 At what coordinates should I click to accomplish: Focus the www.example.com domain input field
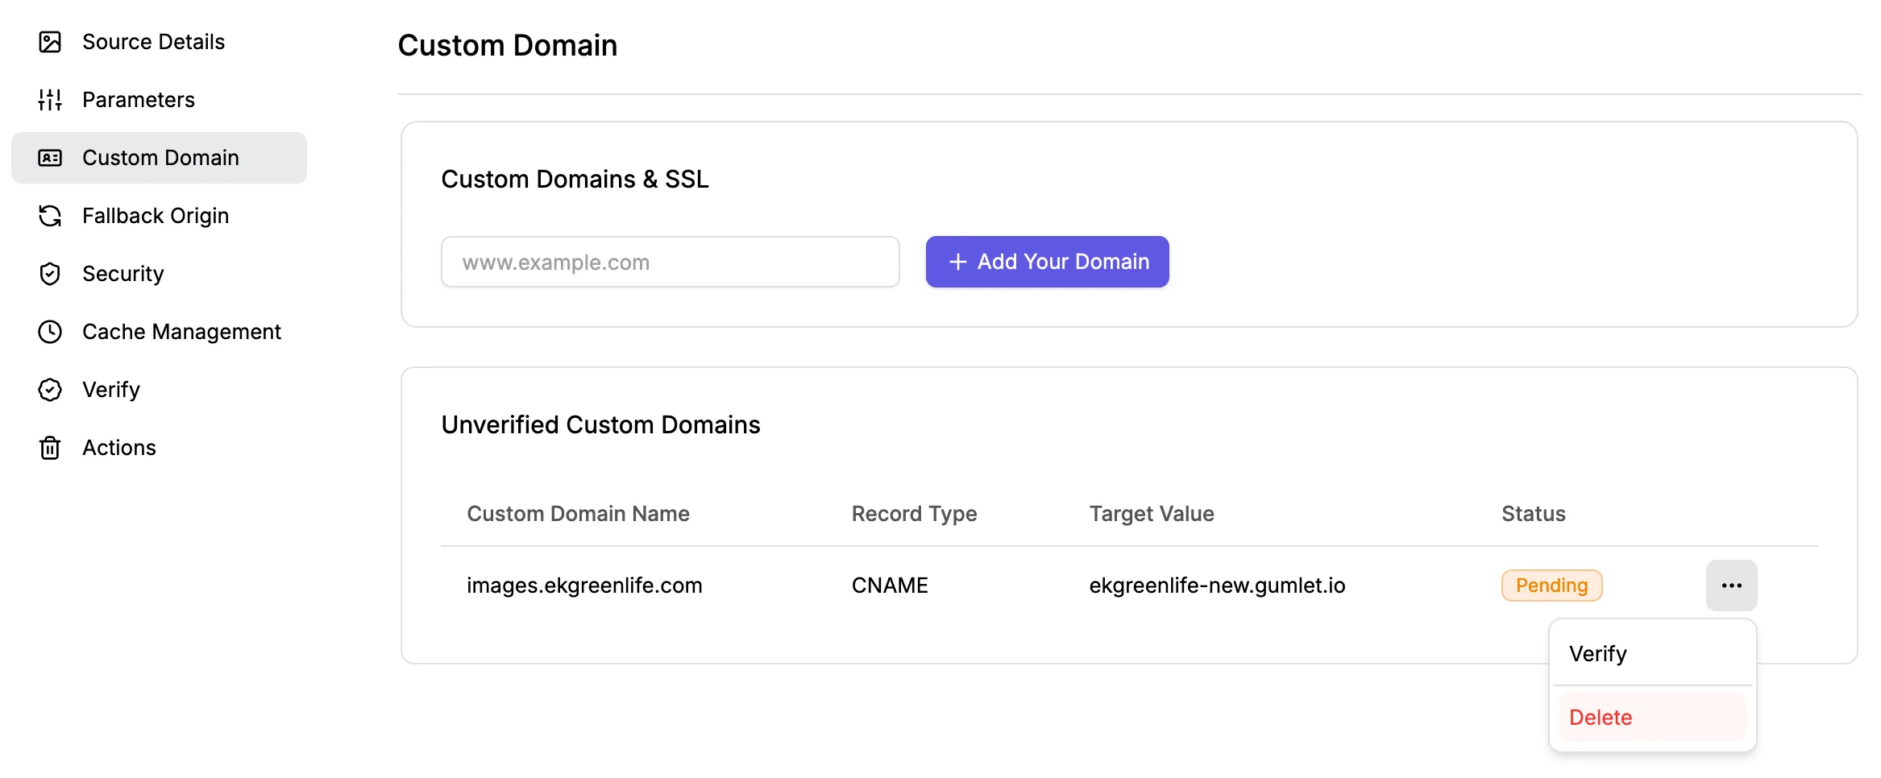pyautogui.click(x=670, y=262)
